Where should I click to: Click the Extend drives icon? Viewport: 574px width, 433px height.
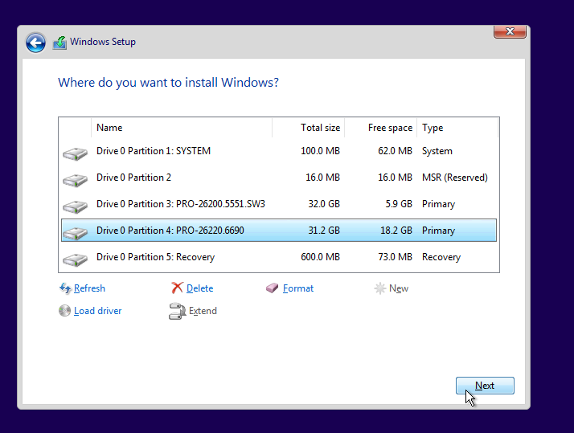[177, 311]
